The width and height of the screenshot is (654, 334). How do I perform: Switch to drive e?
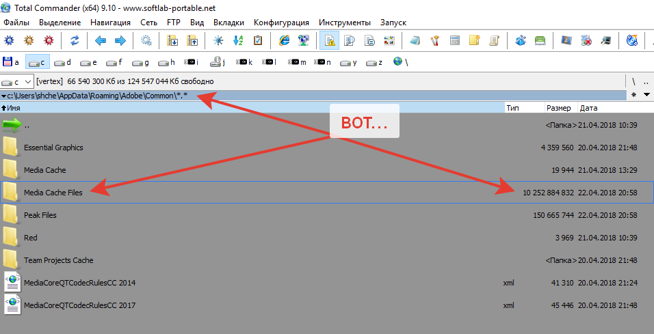pyautogui.click(x=89, y=62)
